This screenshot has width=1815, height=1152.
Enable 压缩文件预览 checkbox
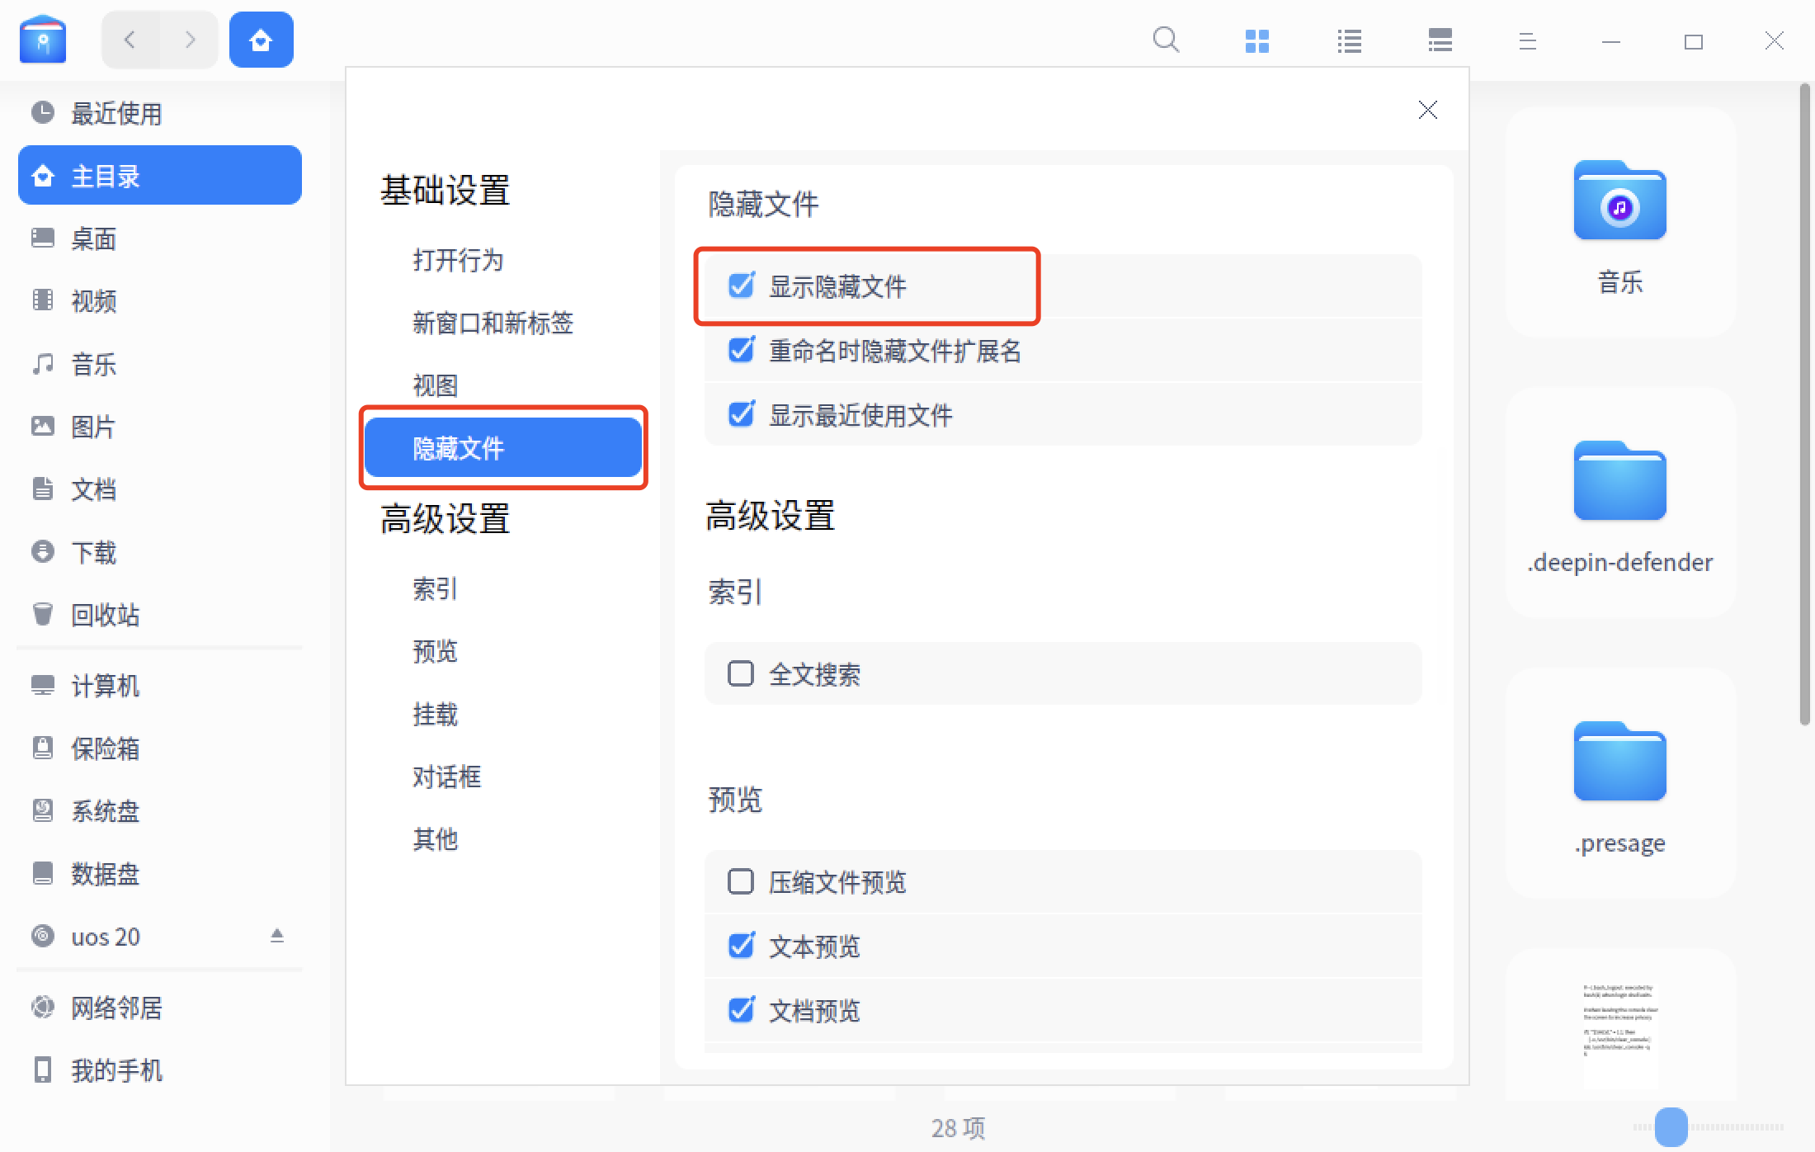pyautogui.click(x=741, y=881)
